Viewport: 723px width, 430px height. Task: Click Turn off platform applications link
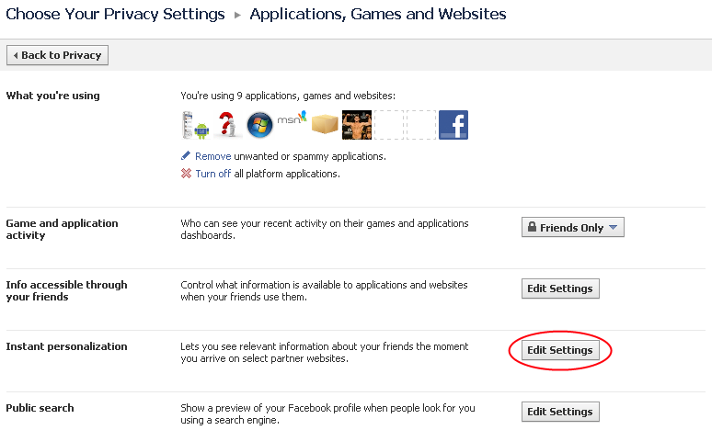tap(213, 174)
